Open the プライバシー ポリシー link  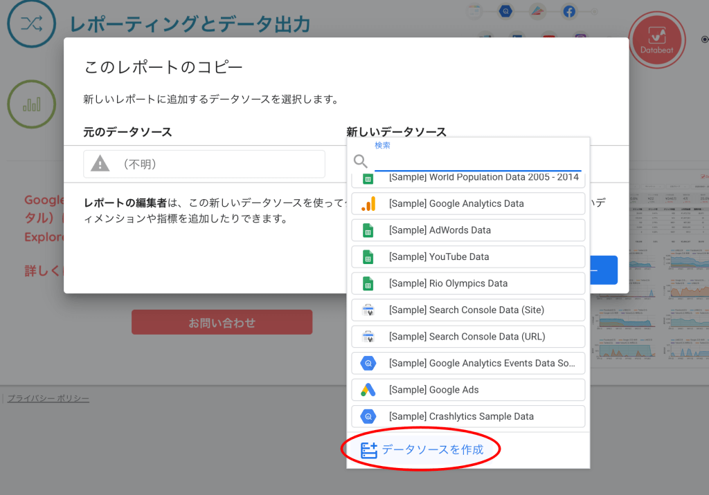click(x=48, y=399)
